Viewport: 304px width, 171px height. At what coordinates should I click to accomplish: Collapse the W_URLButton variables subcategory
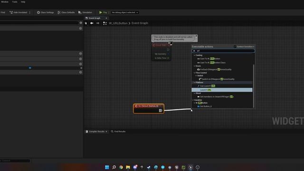pos(194,103)
